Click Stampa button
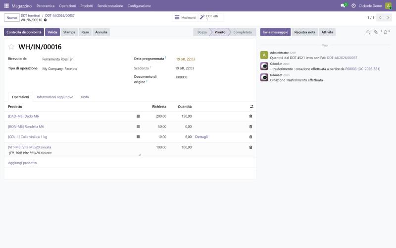The height and width of the screenshot is (248, 396). (69, 32)
